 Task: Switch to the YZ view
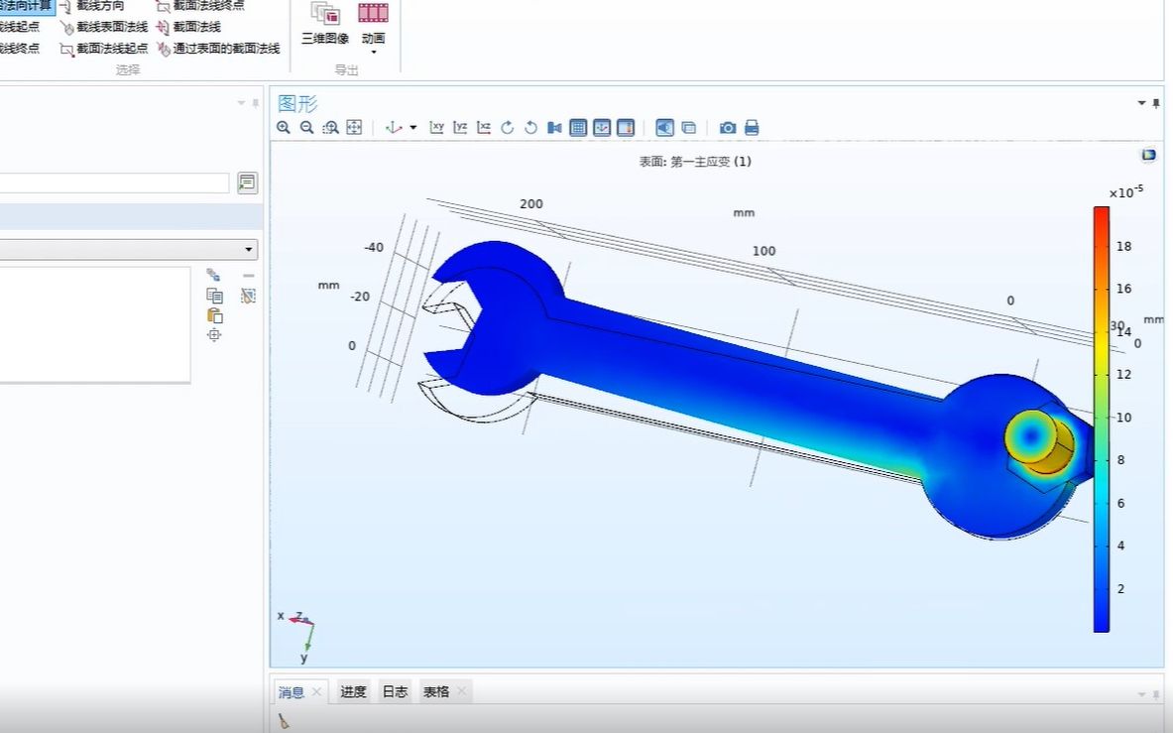tap(461, 128)
